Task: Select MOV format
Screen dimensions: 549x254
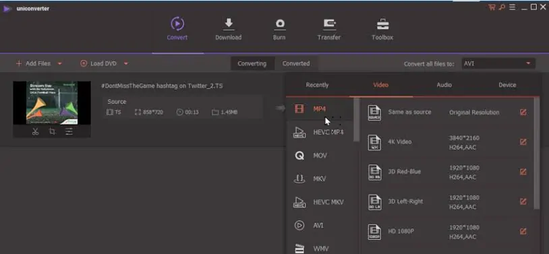Action: [319, 156]
